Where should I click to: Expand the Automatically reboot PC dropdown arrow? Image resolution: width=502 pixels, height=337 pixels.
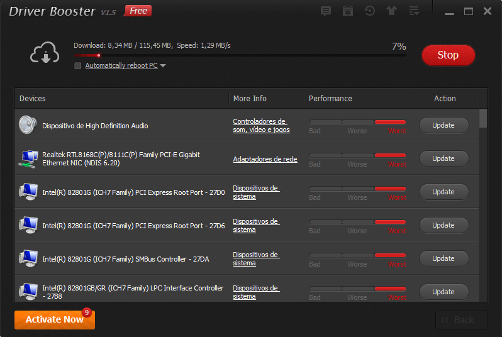click(x=163, y=65)
